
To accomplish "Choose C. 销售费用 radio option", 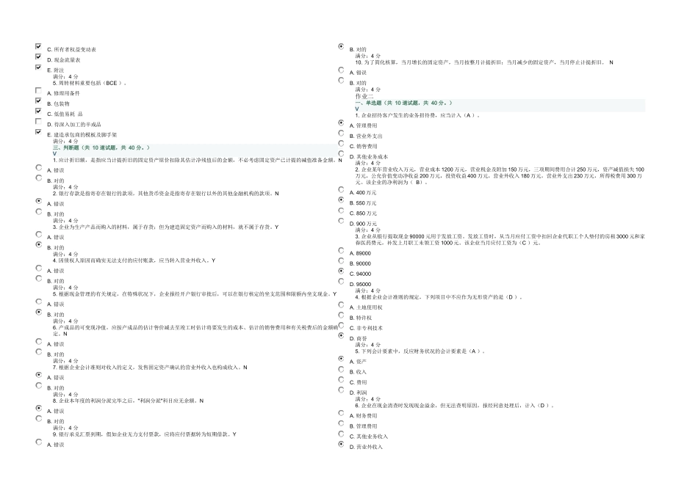I will point(341,144).
